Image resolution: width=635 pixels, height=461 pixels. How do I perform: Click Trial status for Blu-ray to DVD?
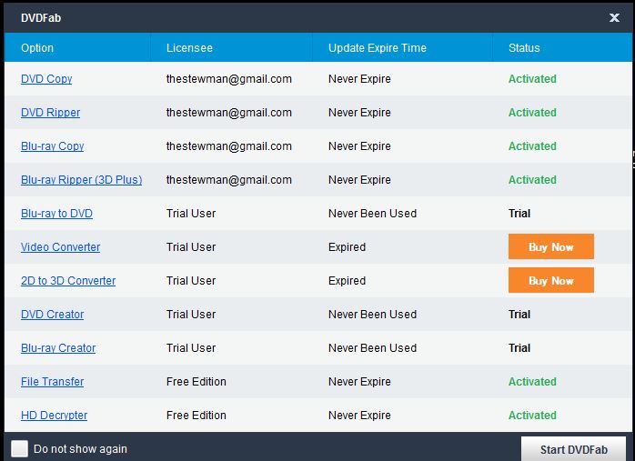click(519, 214)
